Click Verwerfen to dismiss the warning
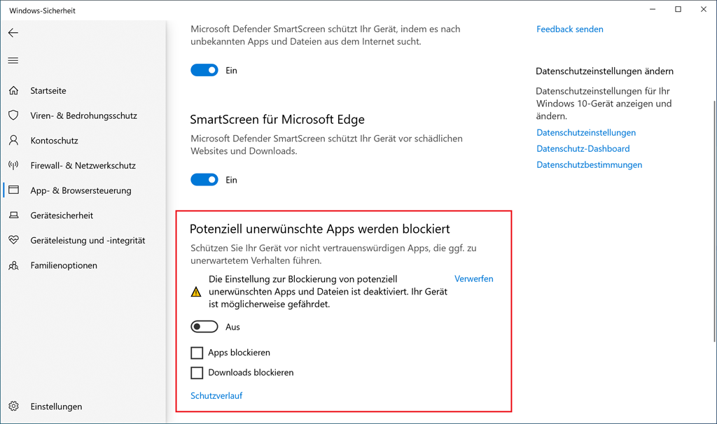 [x=474, y=278]
